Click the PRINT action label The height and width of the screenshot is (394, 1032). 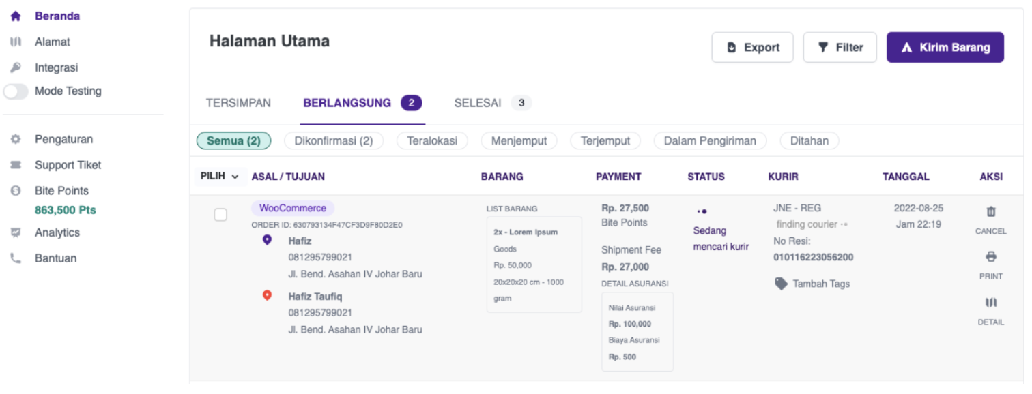click(991, 276)
